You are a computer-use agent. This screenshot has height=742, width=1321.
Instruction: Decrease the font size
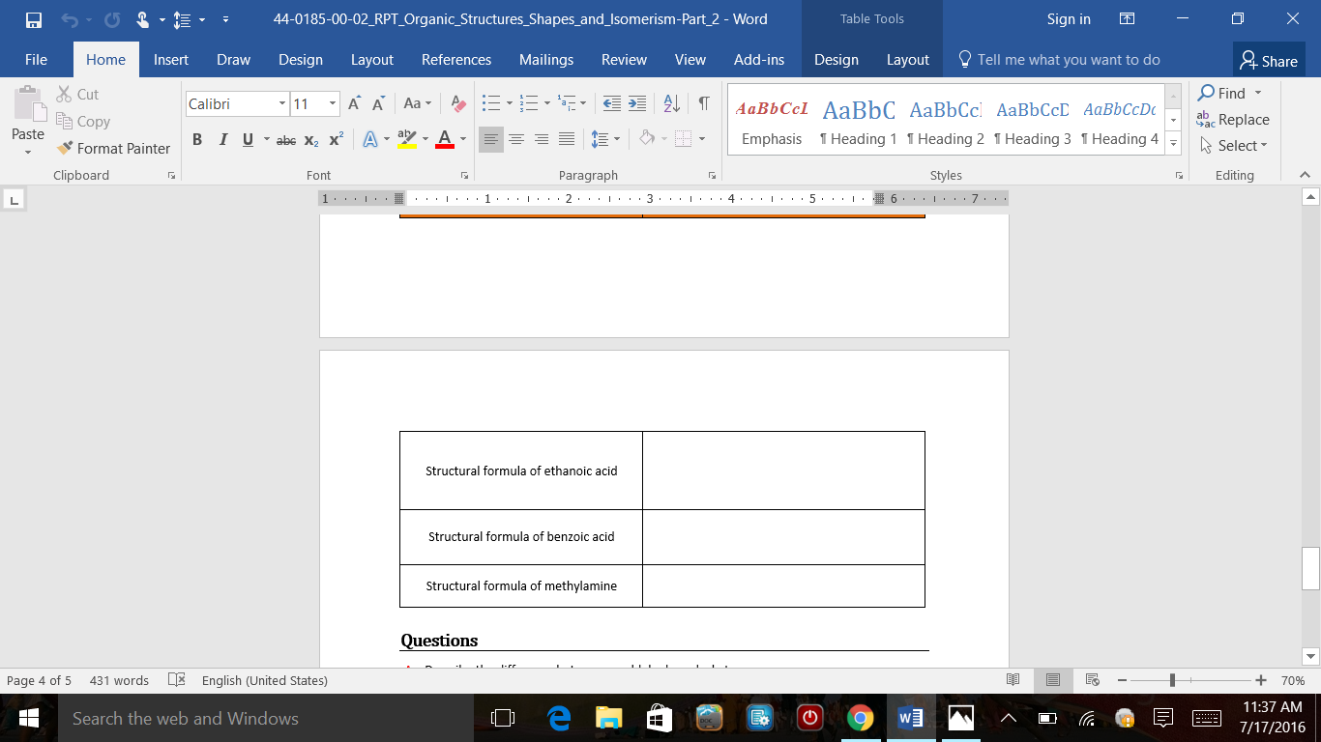point(379,103)
